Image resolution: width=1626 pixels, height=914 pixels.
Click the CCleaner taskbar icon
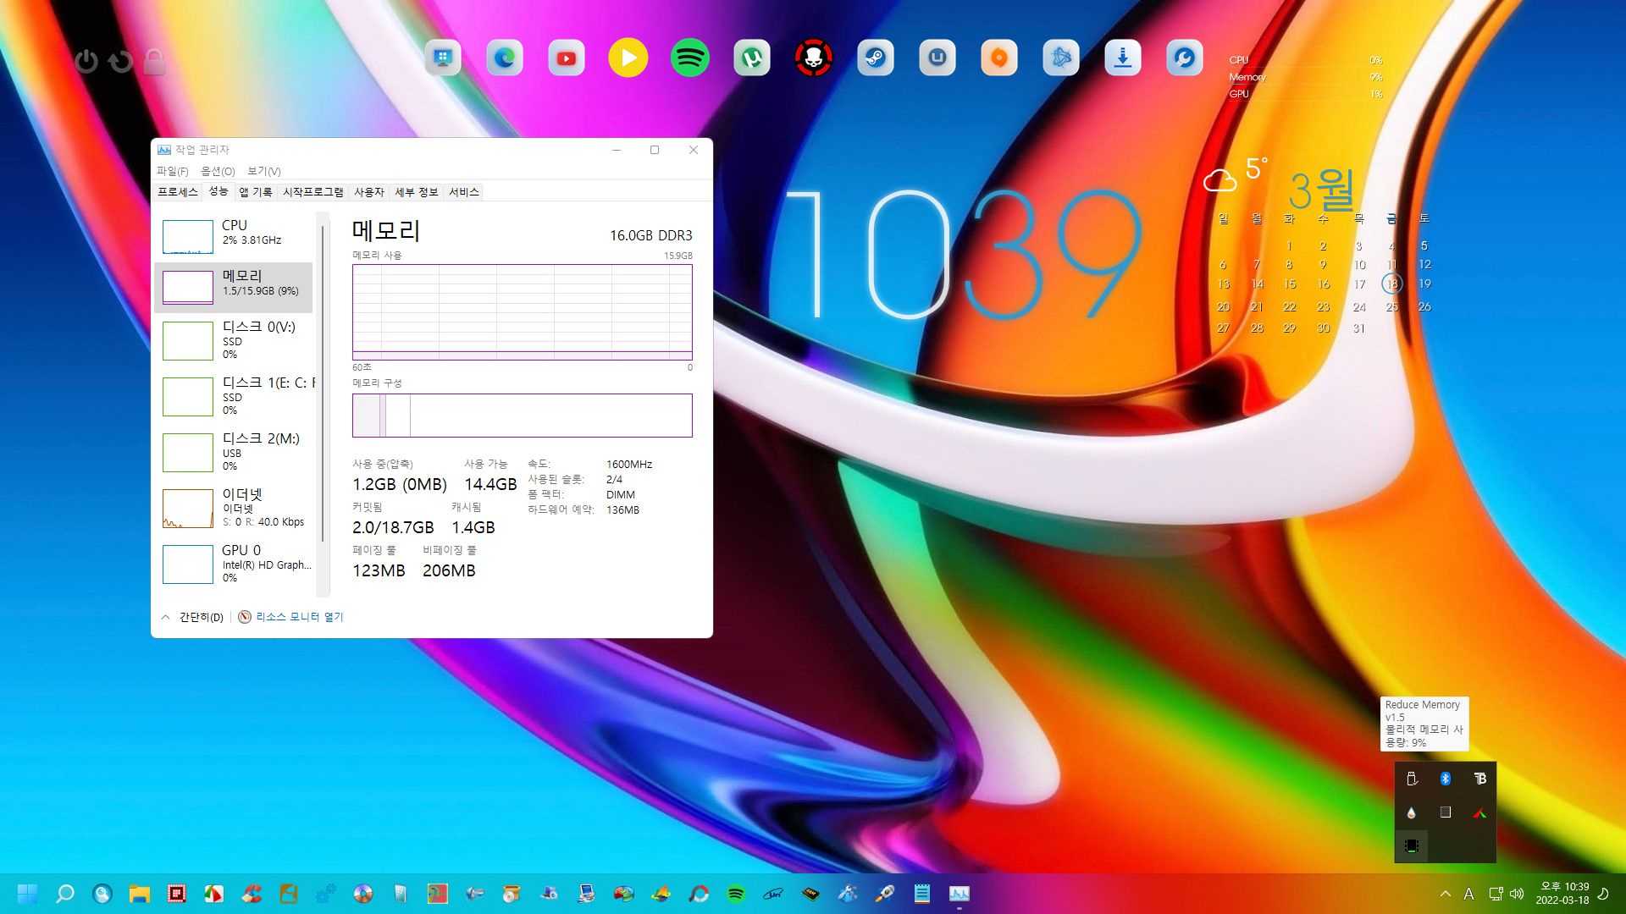[x=252, y=894]
